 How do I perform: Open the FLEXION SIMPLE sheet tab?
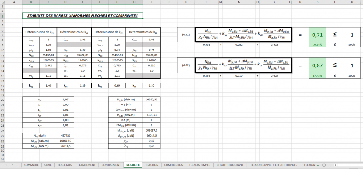pos(200,165)
